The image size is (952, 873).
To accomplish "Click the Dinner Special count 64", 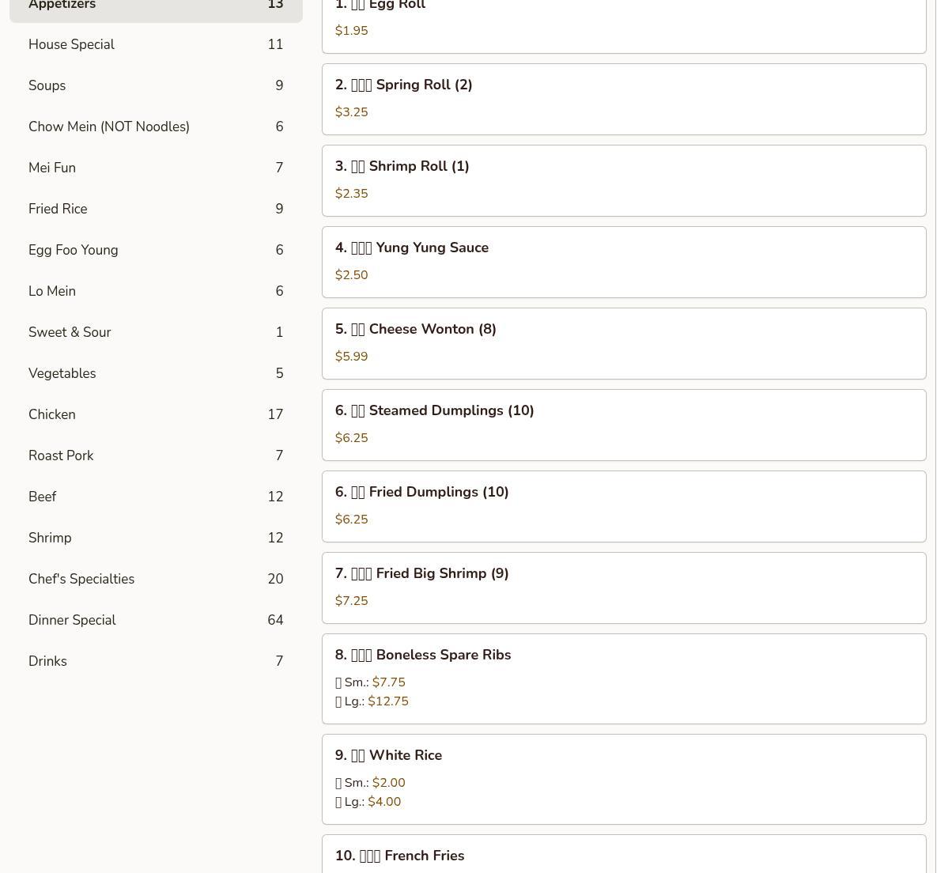I will point(275,620).
